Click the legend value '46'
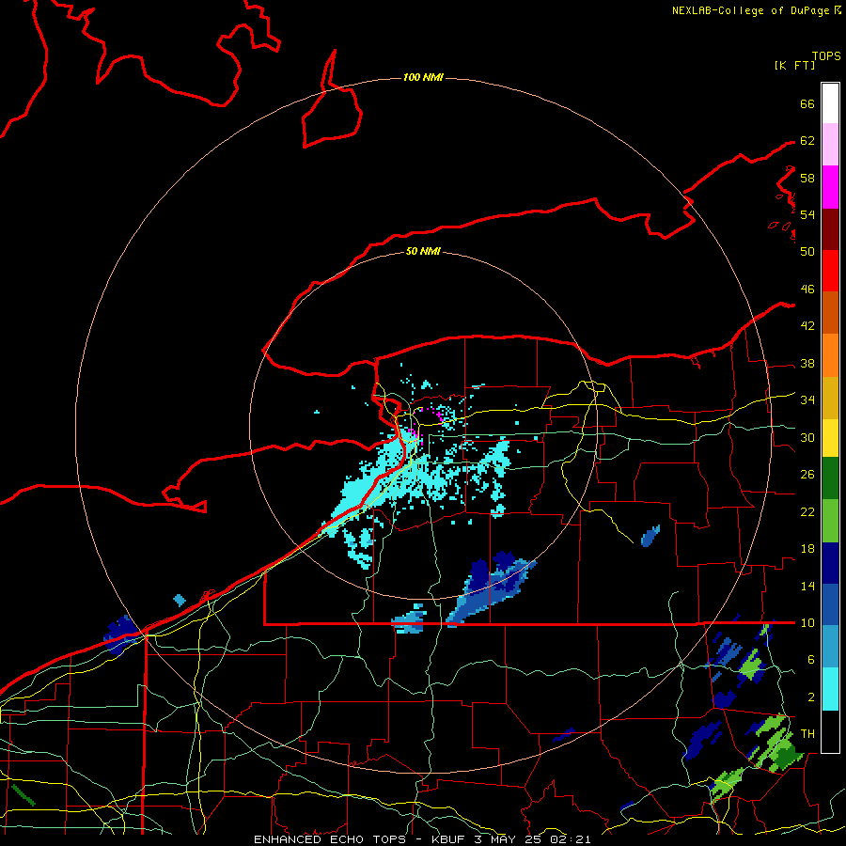This screenshot has width=846, height=846. click(x=807, y=290)
